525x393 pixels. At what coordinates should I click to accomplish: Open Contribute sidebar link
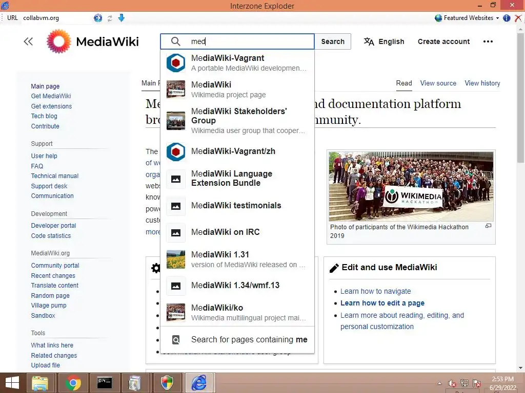click(45, 126)
